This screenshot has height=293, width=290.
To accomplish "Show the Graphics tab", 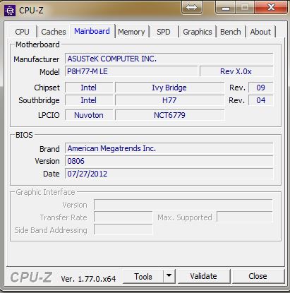I will point(198,32).
